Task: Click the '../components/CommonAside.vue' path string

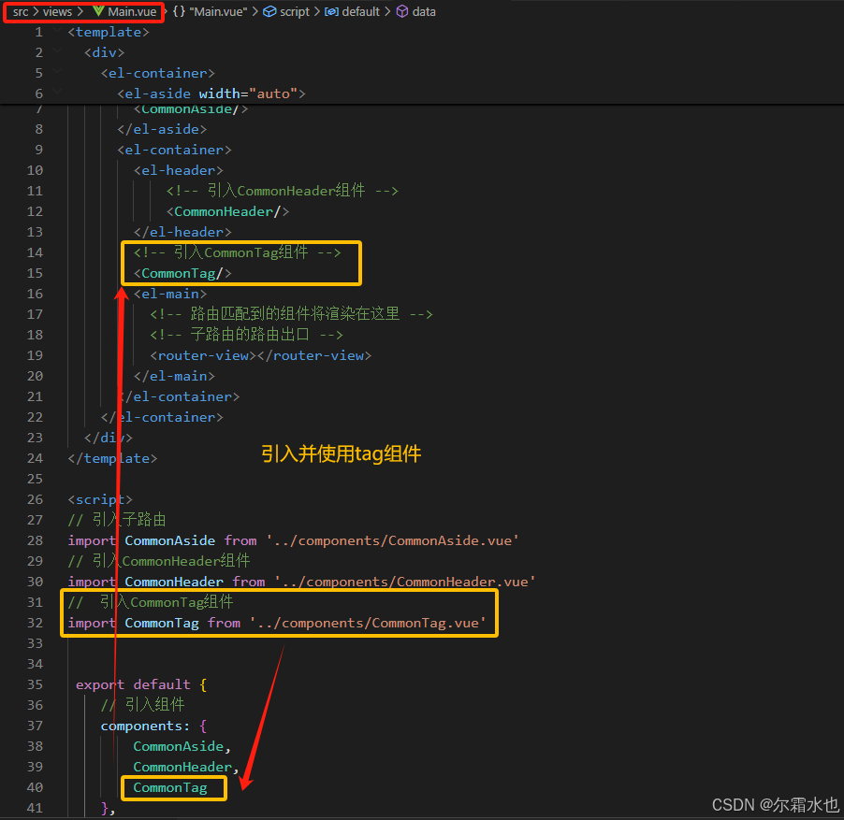Action: pos(392,540)
